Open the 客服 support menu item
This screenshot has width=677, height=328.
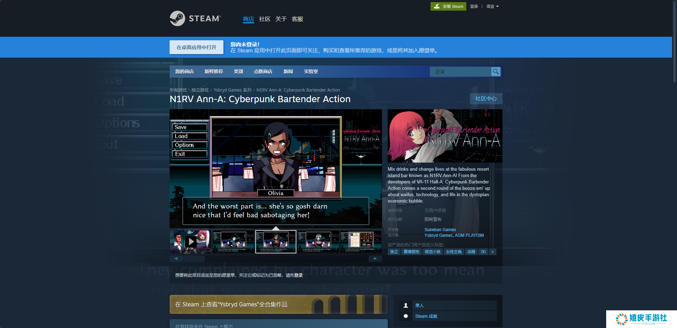[x=297, y=19]
